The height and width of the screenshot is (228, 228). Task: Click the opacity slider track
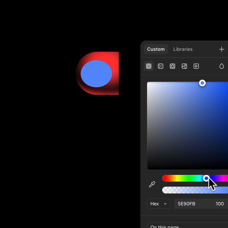click(195, 190)
